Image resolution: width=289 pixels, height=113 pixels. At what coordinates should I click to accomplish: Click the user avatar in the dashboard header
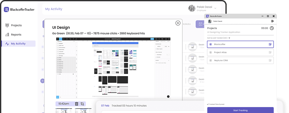192,8
